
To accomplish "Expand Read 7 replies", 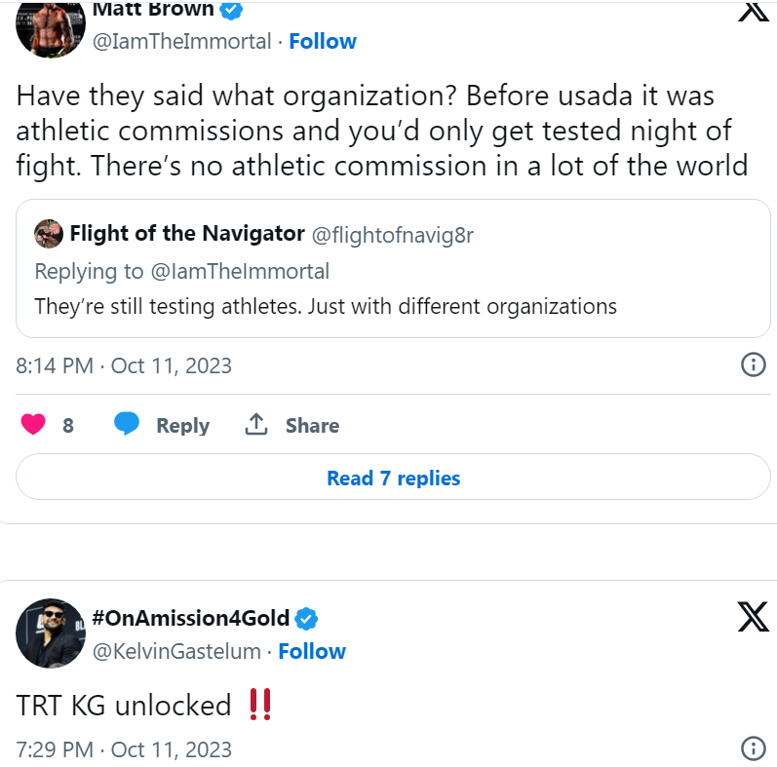I will 393,478.
